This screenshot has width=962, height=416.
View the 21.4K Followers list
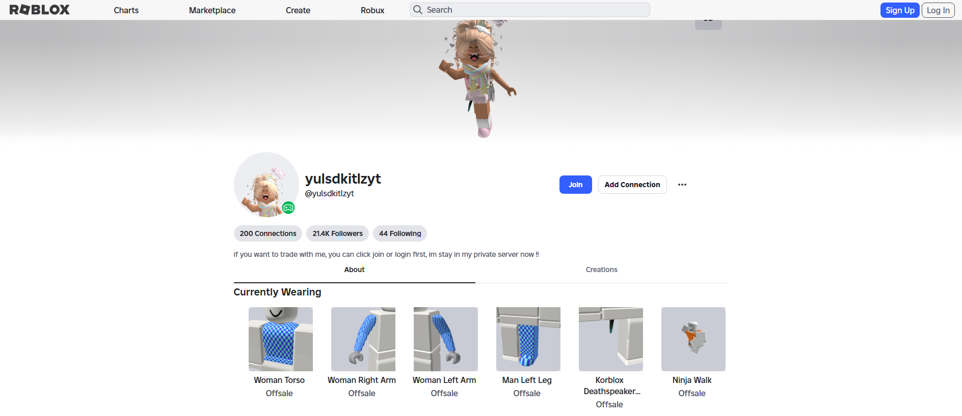tap(338, 233)
